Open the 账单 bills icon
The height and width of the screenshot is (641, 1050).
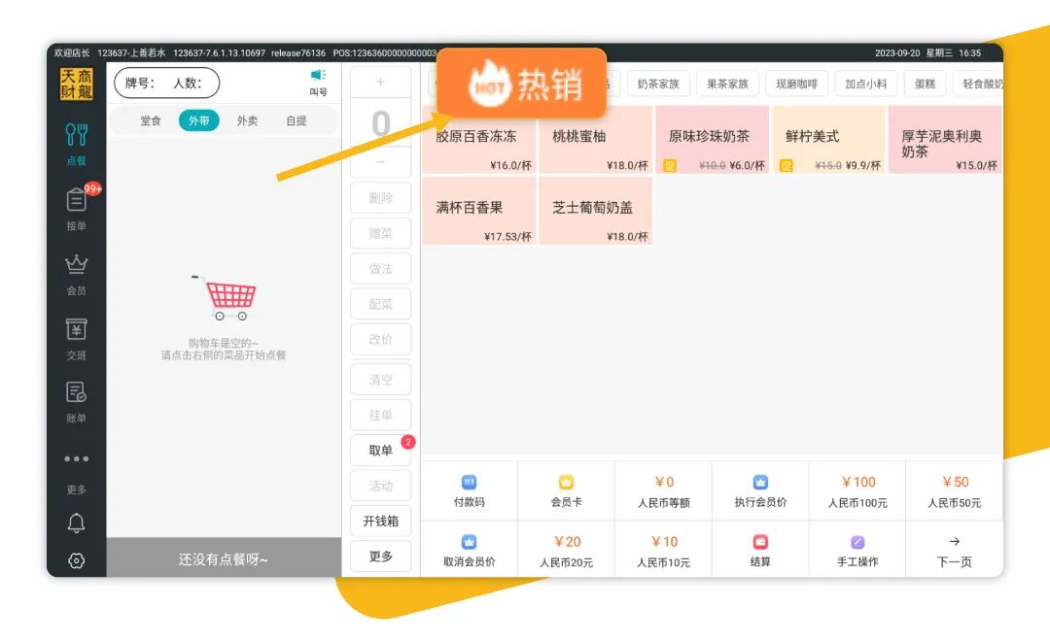77,402
